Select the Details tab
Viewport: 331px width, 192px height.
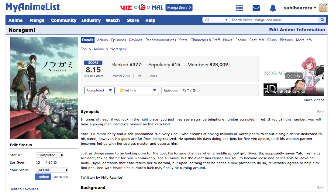pos(88,40)
